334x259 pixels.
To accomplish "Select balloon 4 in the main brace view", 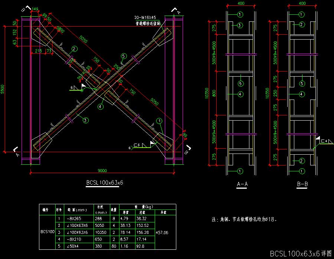I will [100, 107].
